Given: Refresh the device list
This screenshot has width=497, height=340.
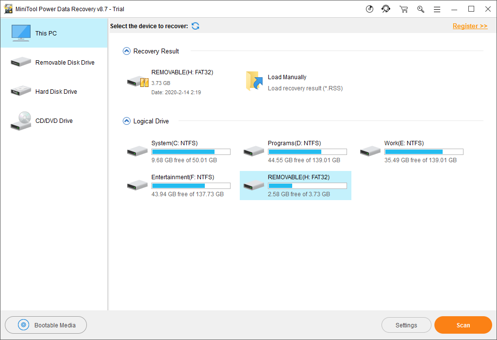Looking at the screenshot, I should click(195, 26).
